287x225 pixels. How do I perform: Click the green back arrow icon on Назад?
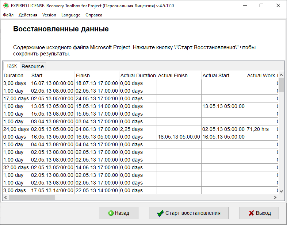pyautogui.click(x=111, y=213)
